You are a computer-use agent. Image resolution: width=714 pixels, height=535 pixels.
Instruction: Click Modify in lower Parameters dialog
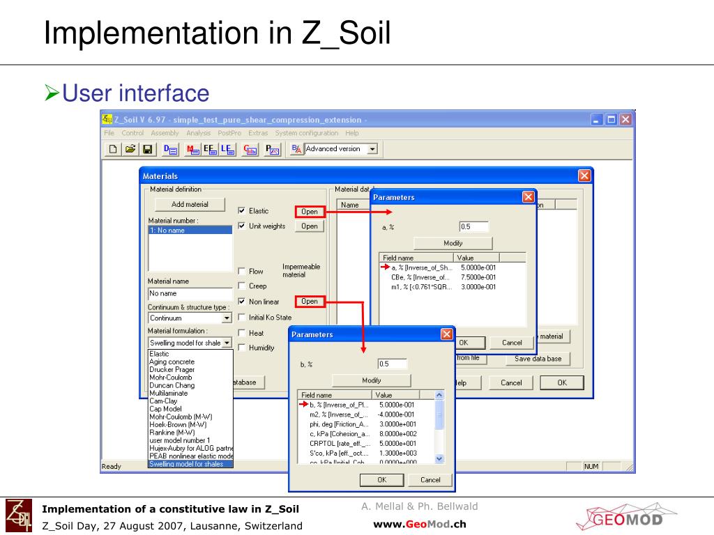(372, 380)
